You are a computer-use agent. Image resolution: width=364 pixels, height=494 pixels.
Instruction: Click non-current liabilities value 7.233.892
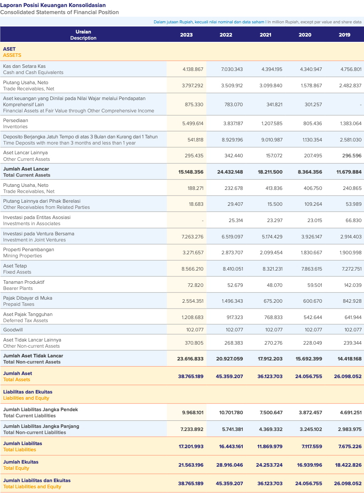click(192, 429)
